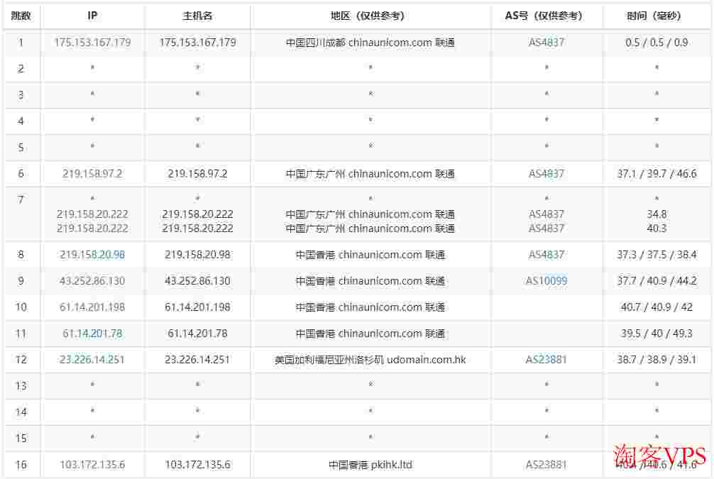Select hop number 16 cell
Screen dimensions: 714x479
coord(21,465)
